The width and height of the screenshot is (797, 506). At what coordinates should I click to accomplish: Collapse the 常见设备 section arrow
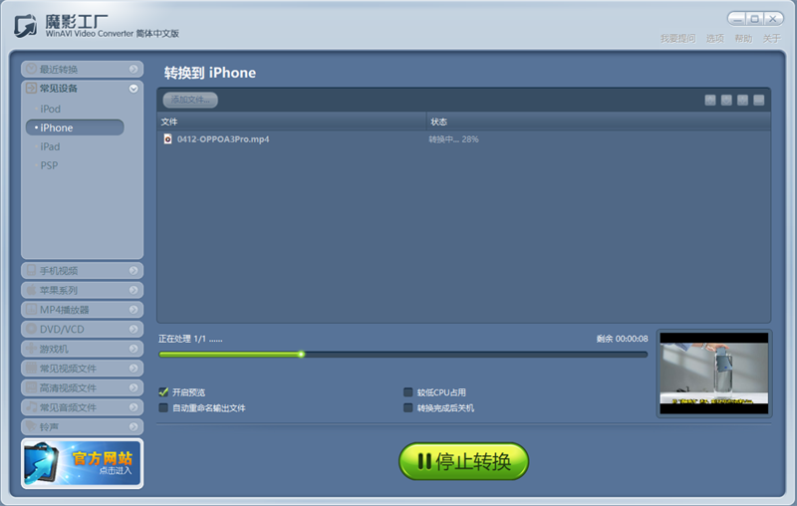point(133,89)
